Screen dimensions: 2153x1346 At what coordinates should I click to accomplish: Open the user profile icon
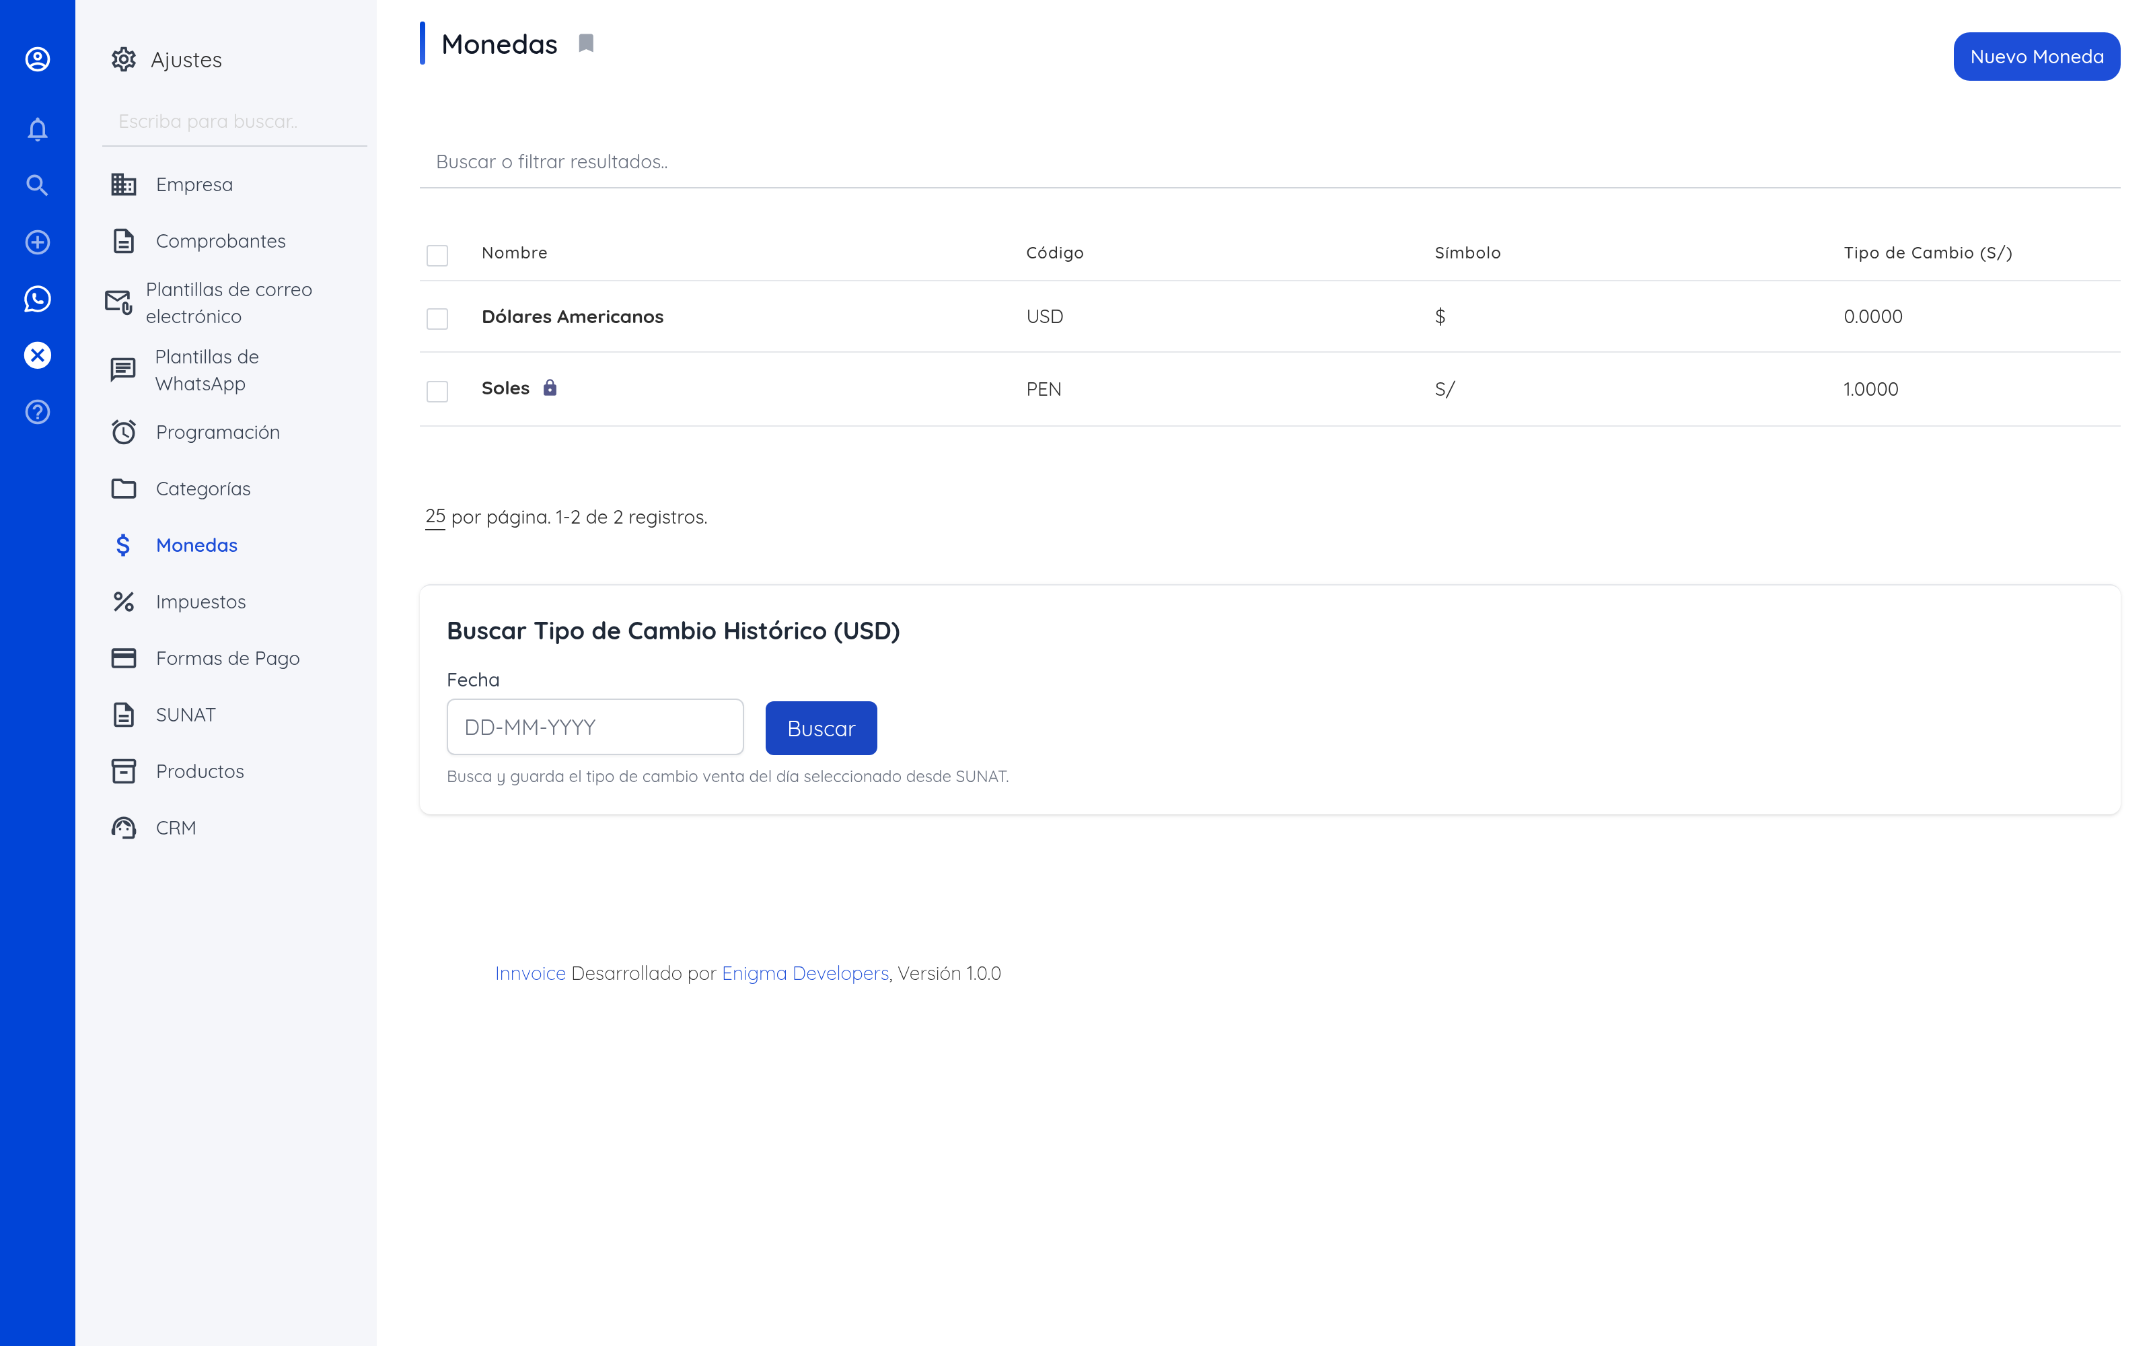[38, 60]
